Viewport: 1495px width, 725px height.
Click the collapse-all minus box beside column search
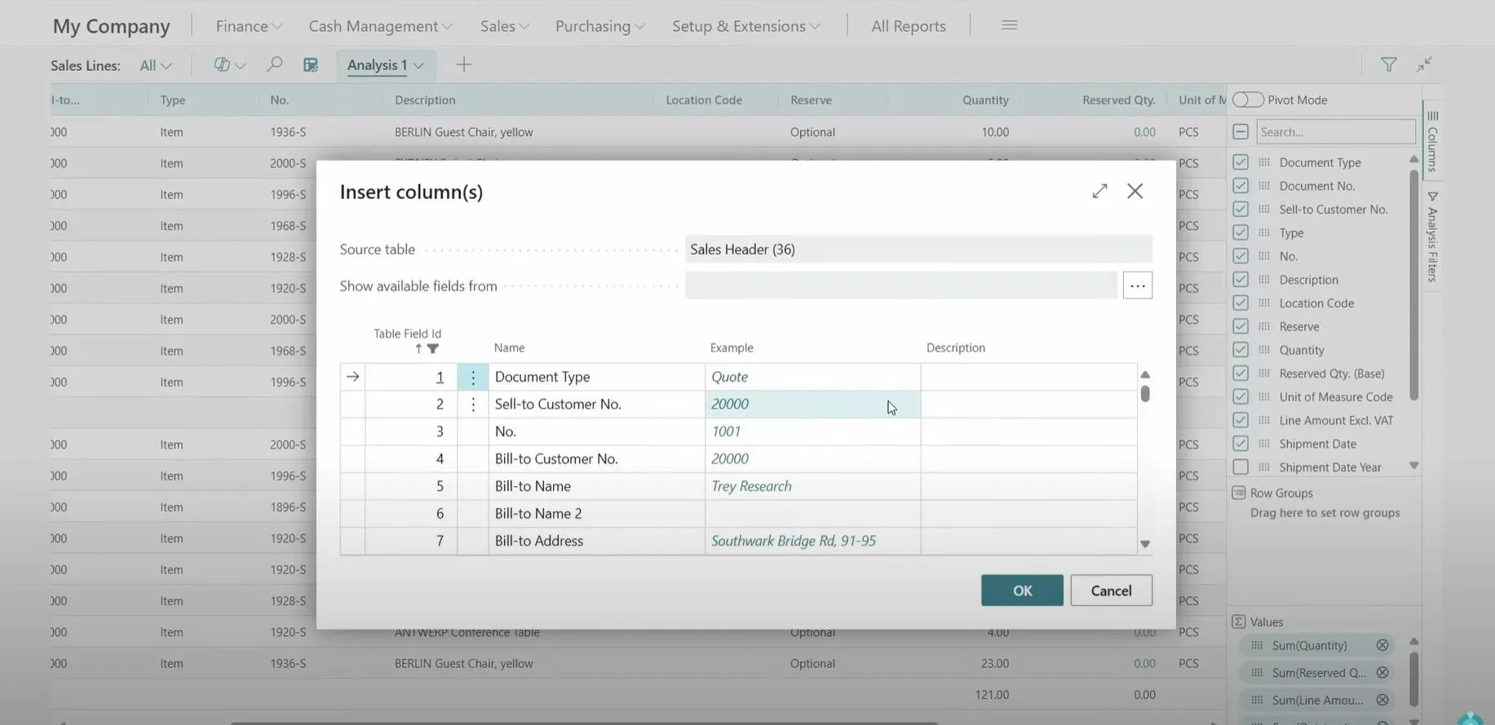point(1241,131)
